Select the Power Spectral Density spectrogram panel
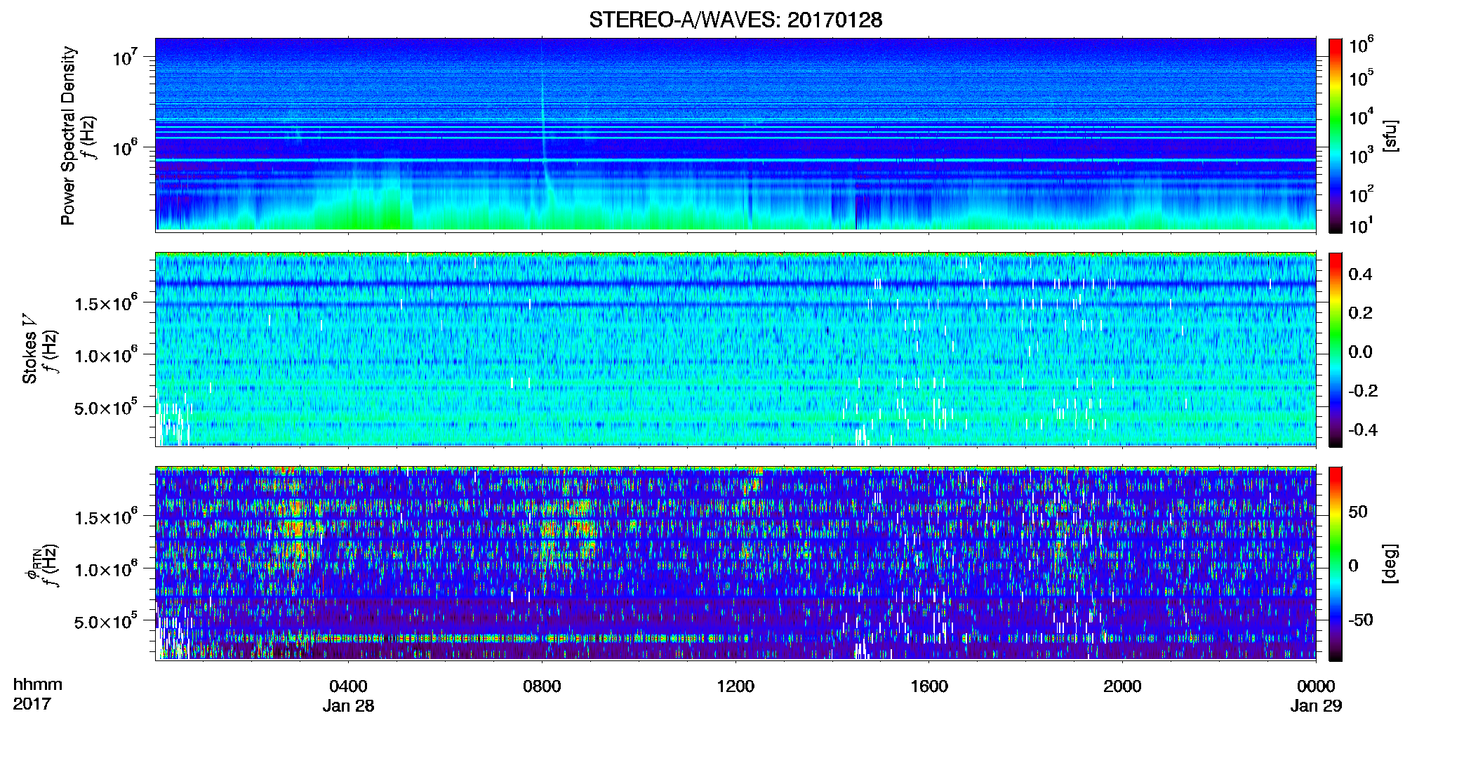The width and height of the screenshot is (1471, 758). [x=735, y=134]
